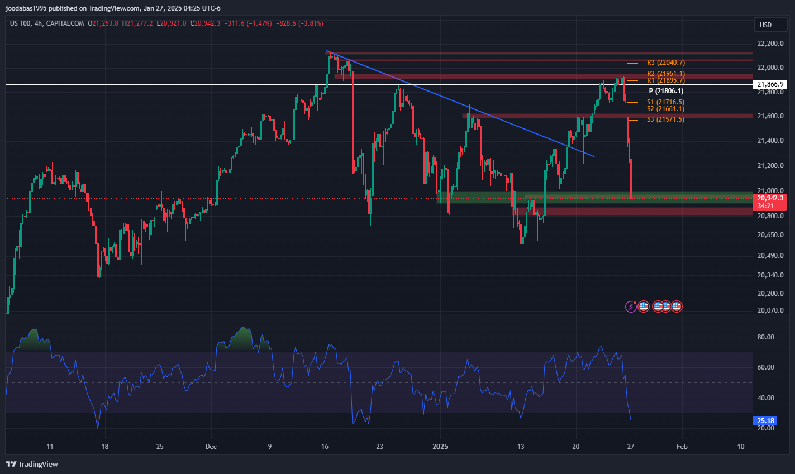Click pivot label R2 (21951.1)

(x=666, y=74)
